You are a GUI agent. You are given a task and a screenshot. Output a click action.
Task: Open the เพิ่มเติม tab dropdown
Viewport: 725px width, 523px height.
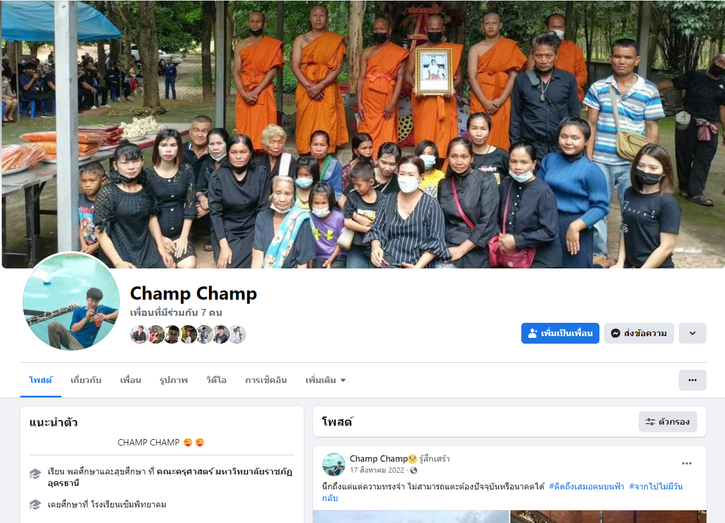326,380
